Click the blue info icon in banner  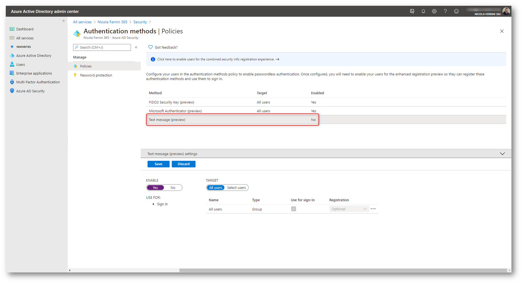click(153, 59)
